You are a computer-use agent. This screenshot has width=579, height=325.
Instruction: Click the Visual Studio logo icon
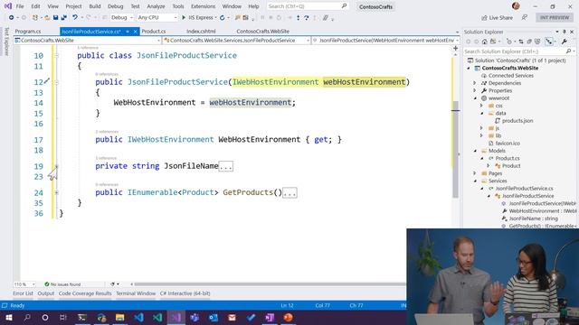click(x=7, y=6)
